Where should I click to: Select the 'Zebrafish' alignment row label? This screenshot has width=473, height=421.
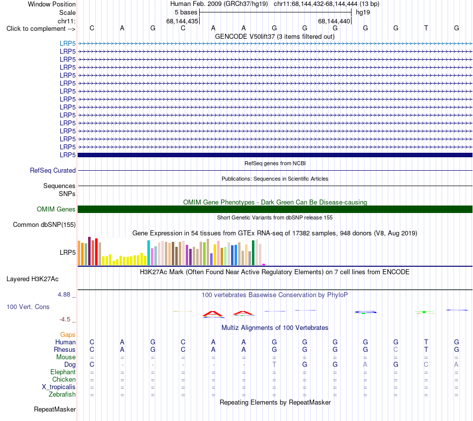[62, 395]
